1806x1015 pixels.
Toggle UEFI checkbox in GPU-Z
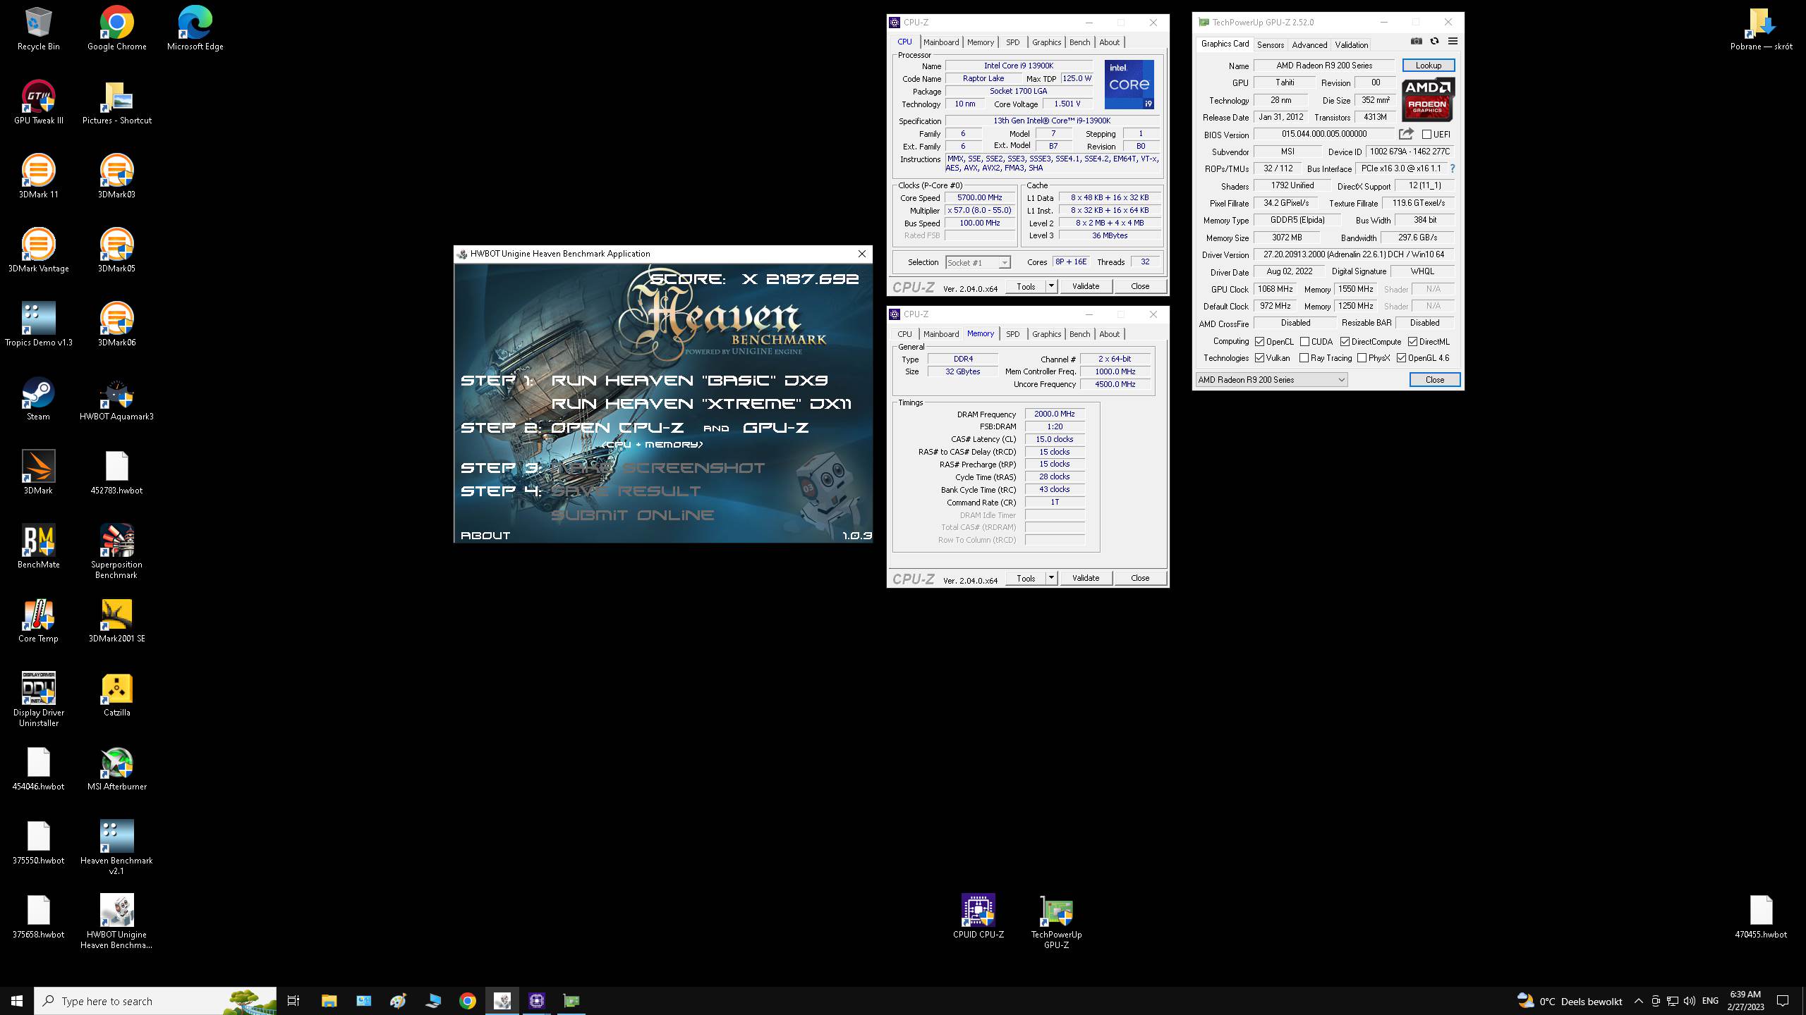coord(1426,134)
